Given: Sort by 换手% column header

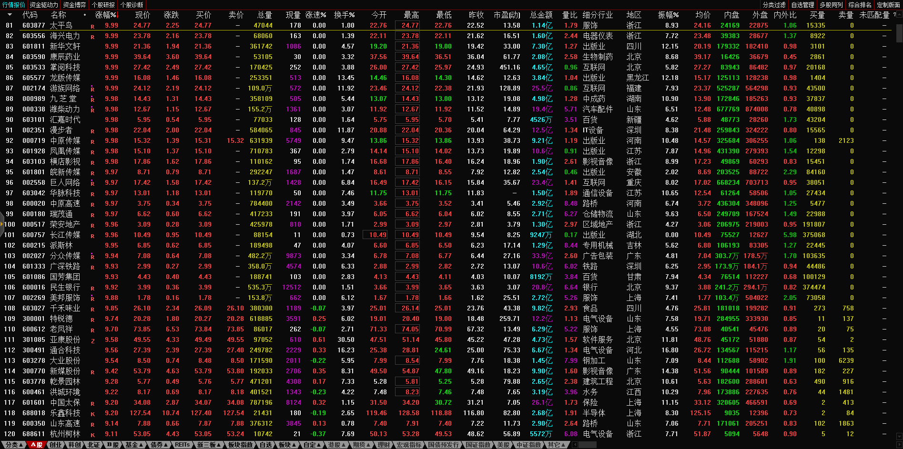Looking at the screenshot, I should (x=344, y=15).
